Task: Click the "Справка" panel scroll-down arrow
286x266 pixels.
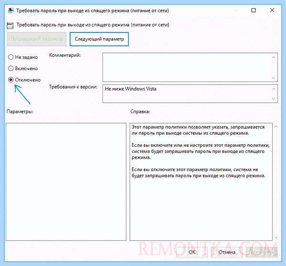Action: coord(276,237)
